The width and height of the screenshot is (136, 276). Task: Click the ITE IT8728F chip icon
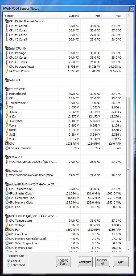pos(7,89)
